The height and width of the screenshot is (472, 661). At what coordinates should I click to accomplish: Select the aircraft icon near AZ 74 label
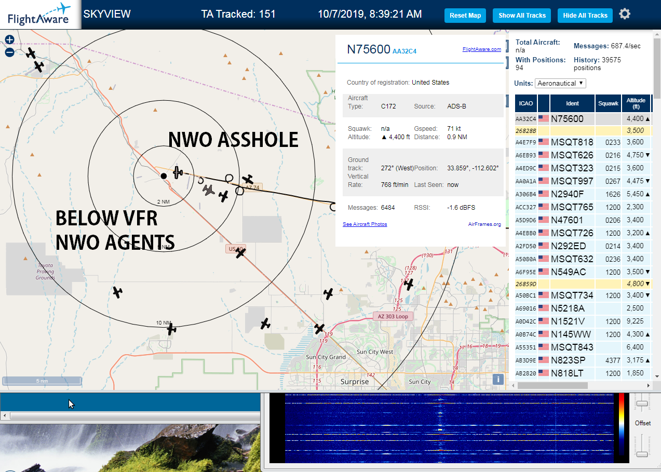tap(248, 180)
